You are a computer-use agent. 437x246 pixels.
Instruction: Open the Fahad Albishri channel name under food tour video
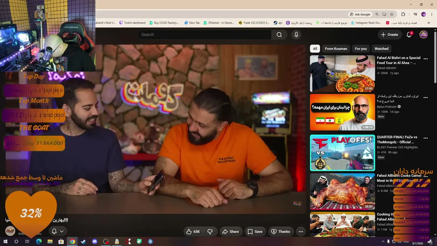(x=386, y=68)
